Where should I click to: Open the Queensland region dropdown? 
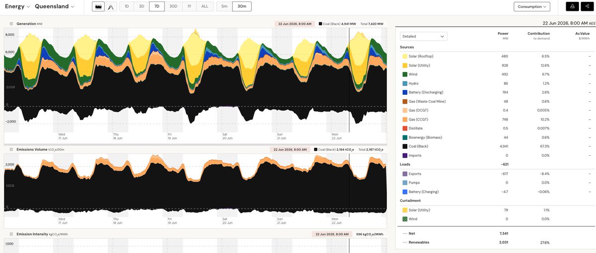(55, 6)
